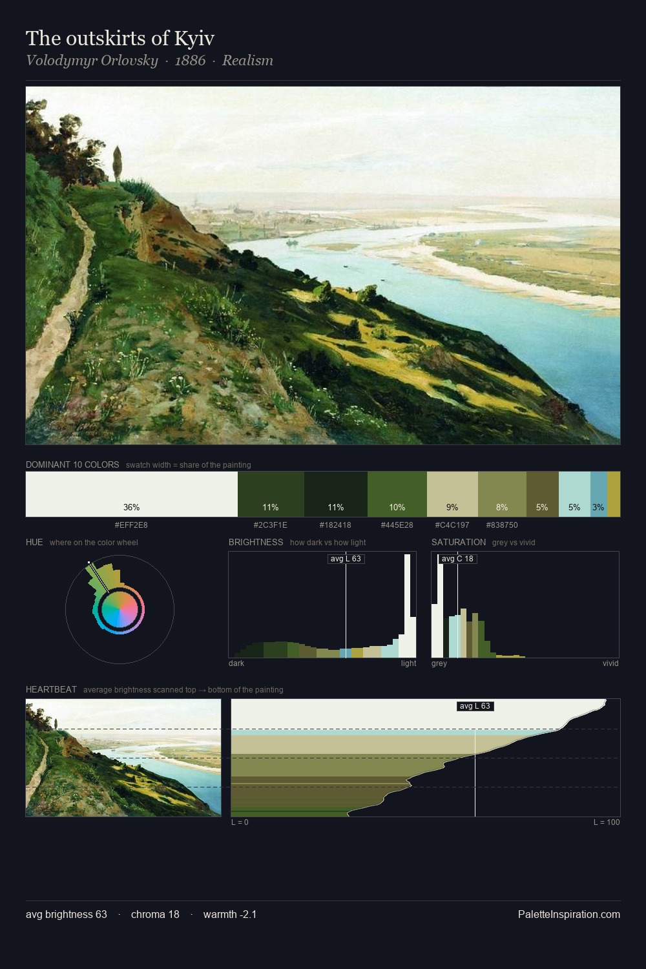
Task: Select the 10% green color swatch
Action: coord(397,494)
